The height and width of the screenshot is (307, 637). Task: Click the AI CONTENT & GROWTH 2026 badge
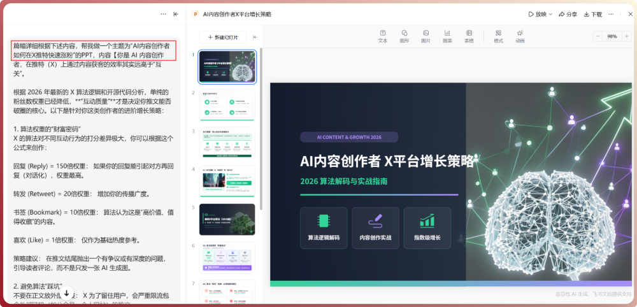click(x=349, y=137)
